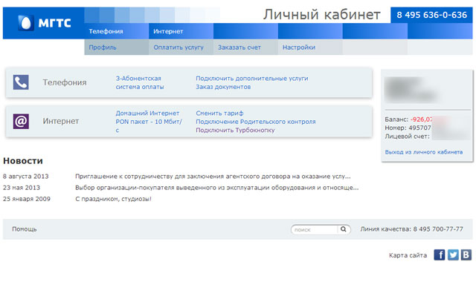Open news С праздником, студиозы!

tap(113, 199)
